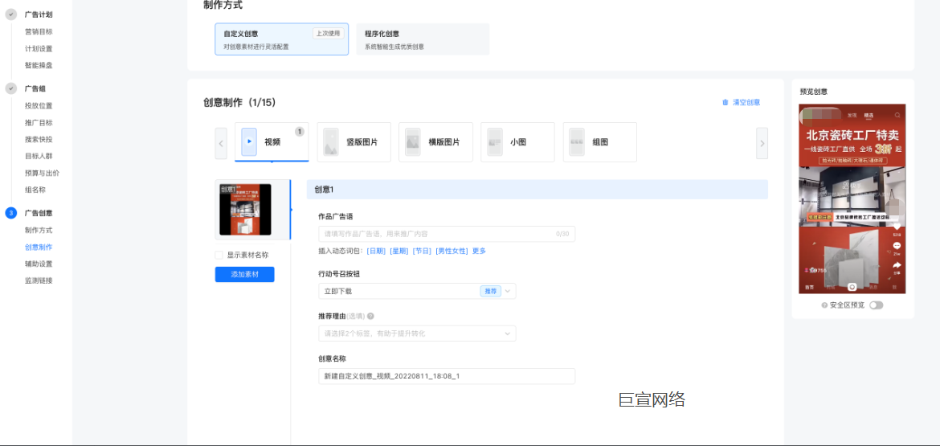This screenshot has height=446, width=940.
Task: Click the share arrow icon in preview
Action: 897,265
